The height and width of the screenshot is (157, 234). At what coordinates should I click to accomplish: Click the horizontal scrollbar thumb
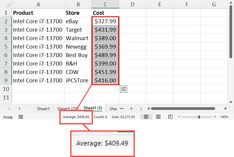pos(183,109)
